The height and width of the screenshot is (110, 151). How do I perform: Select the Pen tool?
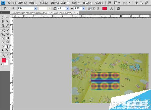tap(3, 46)
